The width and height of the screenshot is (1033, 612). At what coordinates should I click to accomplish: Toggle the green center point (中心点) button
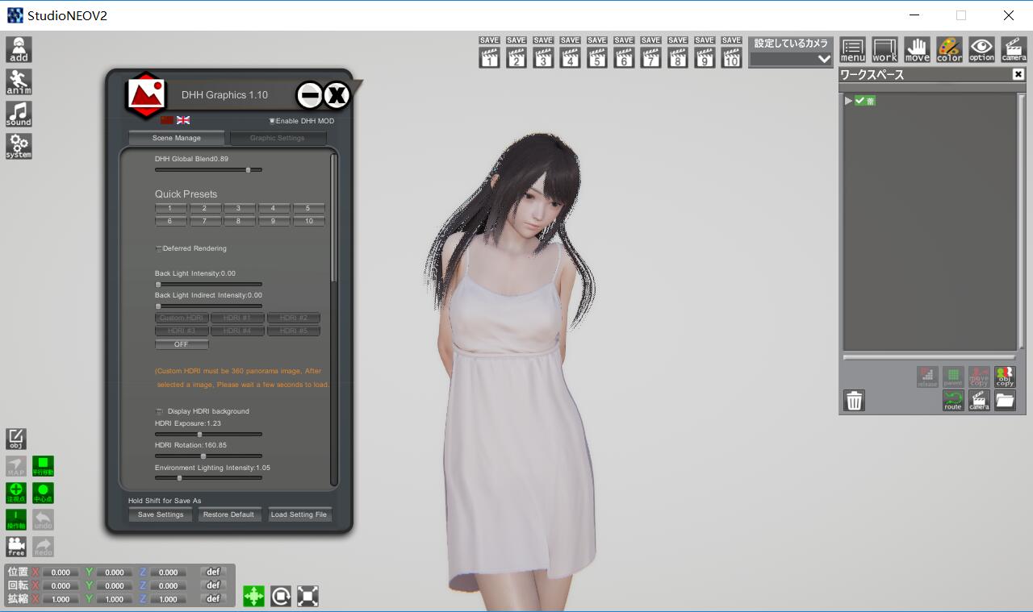43,493
